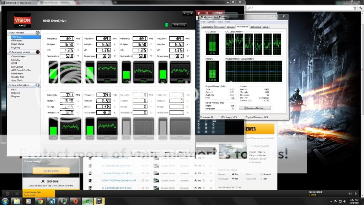364x205 pixels.
Task: Switch to Services tab in Task Manager
Action: pyautogui.click(x=230, y=27)
